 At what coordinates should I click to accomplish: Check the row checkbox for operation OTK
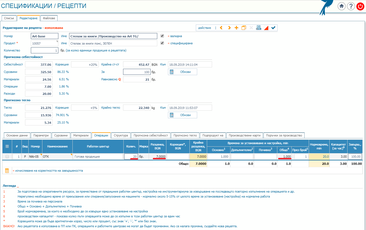pos(7,157)
